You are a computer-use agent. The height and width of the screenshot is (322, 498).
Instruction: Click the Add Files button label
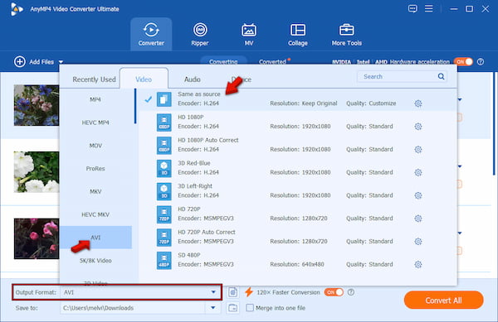click(x=41, y=62)
